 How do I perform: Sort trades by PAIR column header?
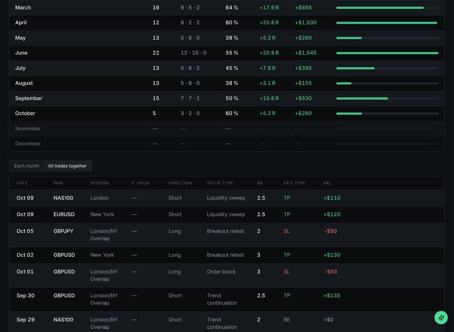click(x=58, y=183)
